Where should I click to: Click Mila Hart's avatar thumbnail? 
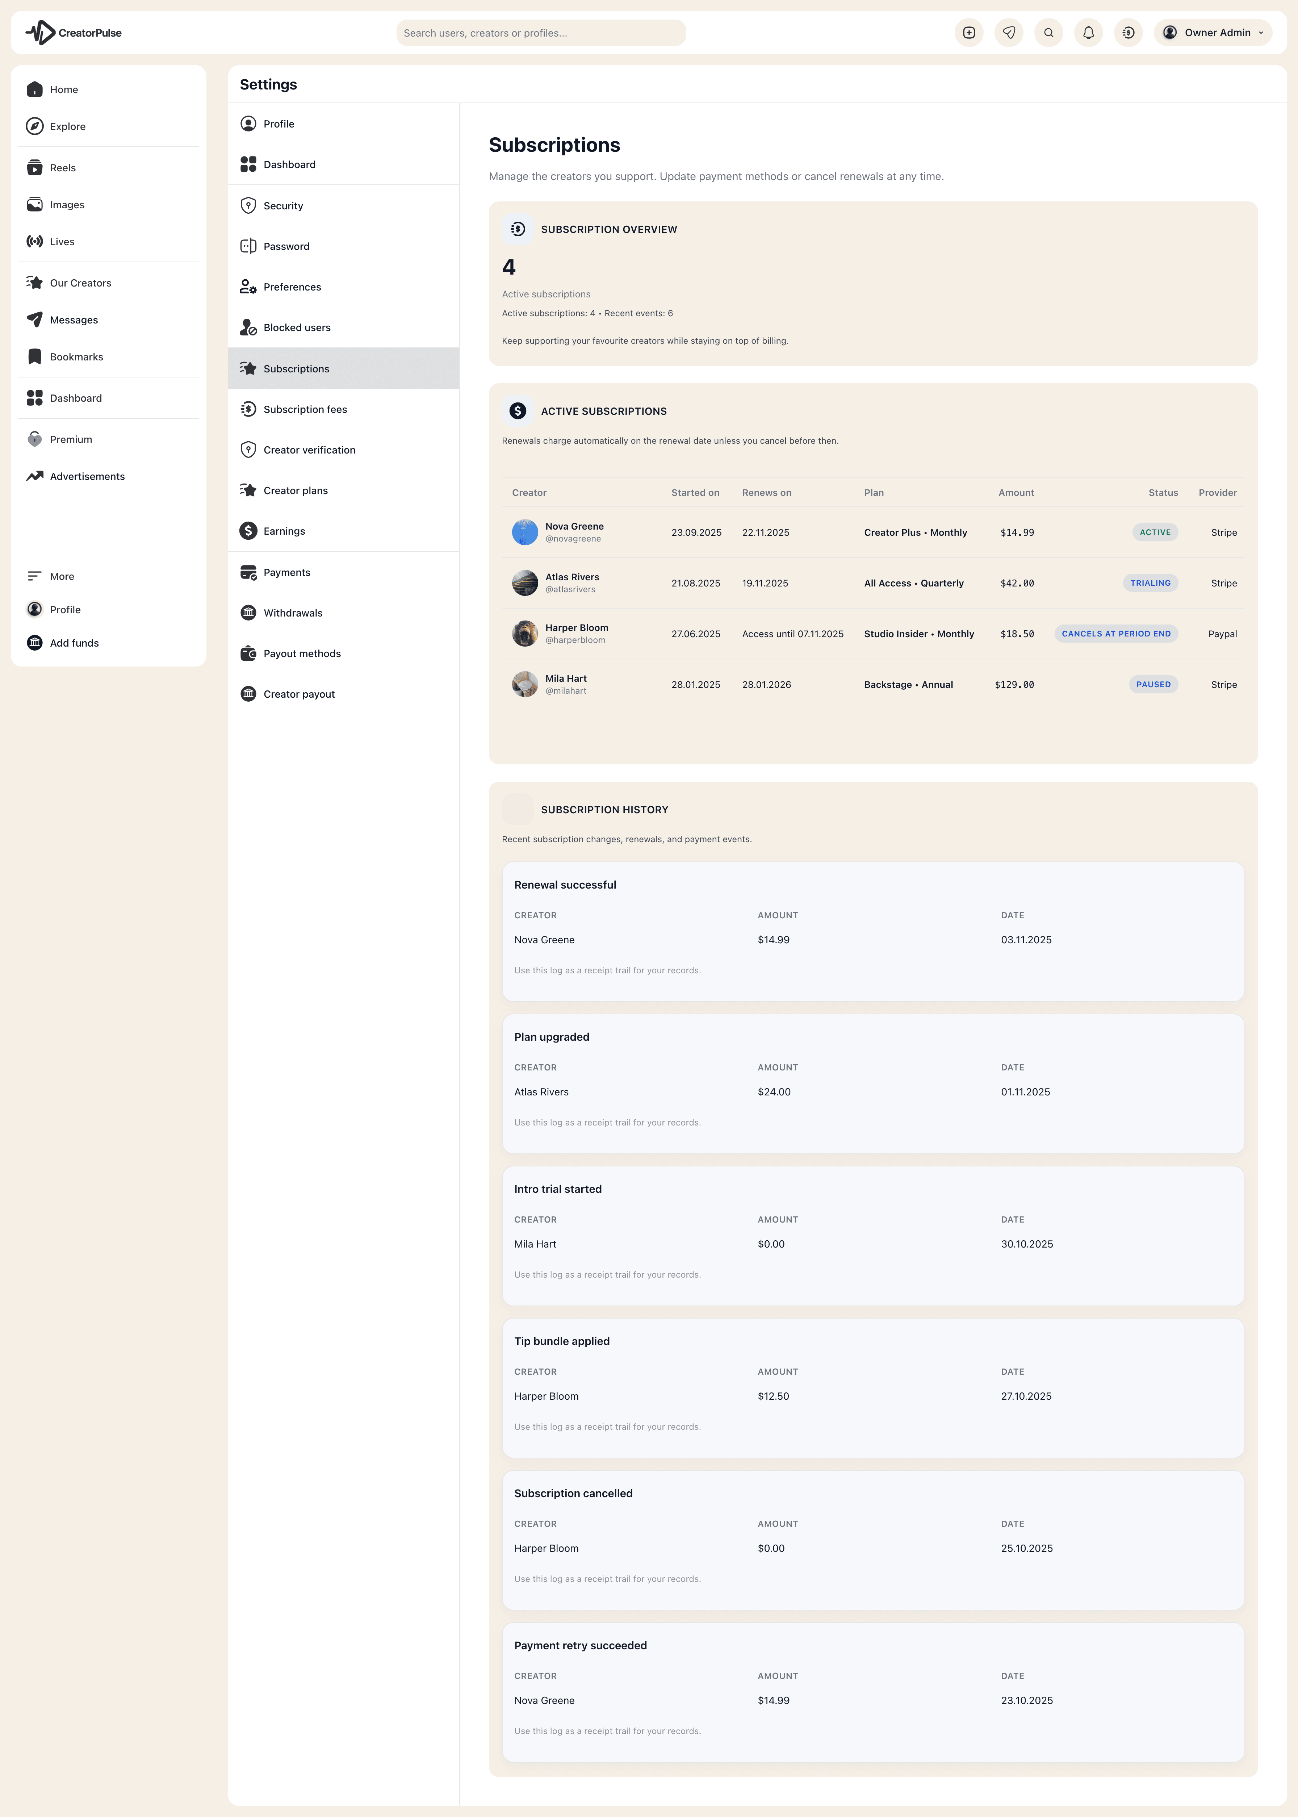pyautogui.click(x=524, y=684)
